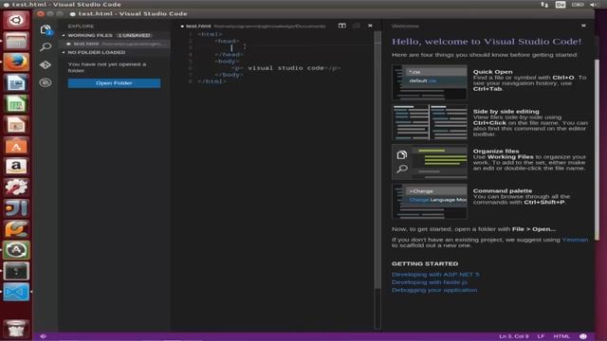Click the Ln 3, Col 9 cursor position indicator
This screenshot has height=341, width=607.
(x=513, y=336)
